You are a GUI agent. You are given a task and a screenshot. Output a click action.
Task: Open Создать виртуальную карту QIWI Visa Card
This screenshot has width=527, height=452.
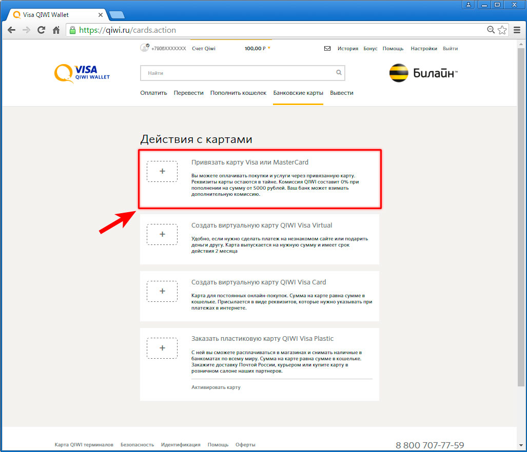259,282
